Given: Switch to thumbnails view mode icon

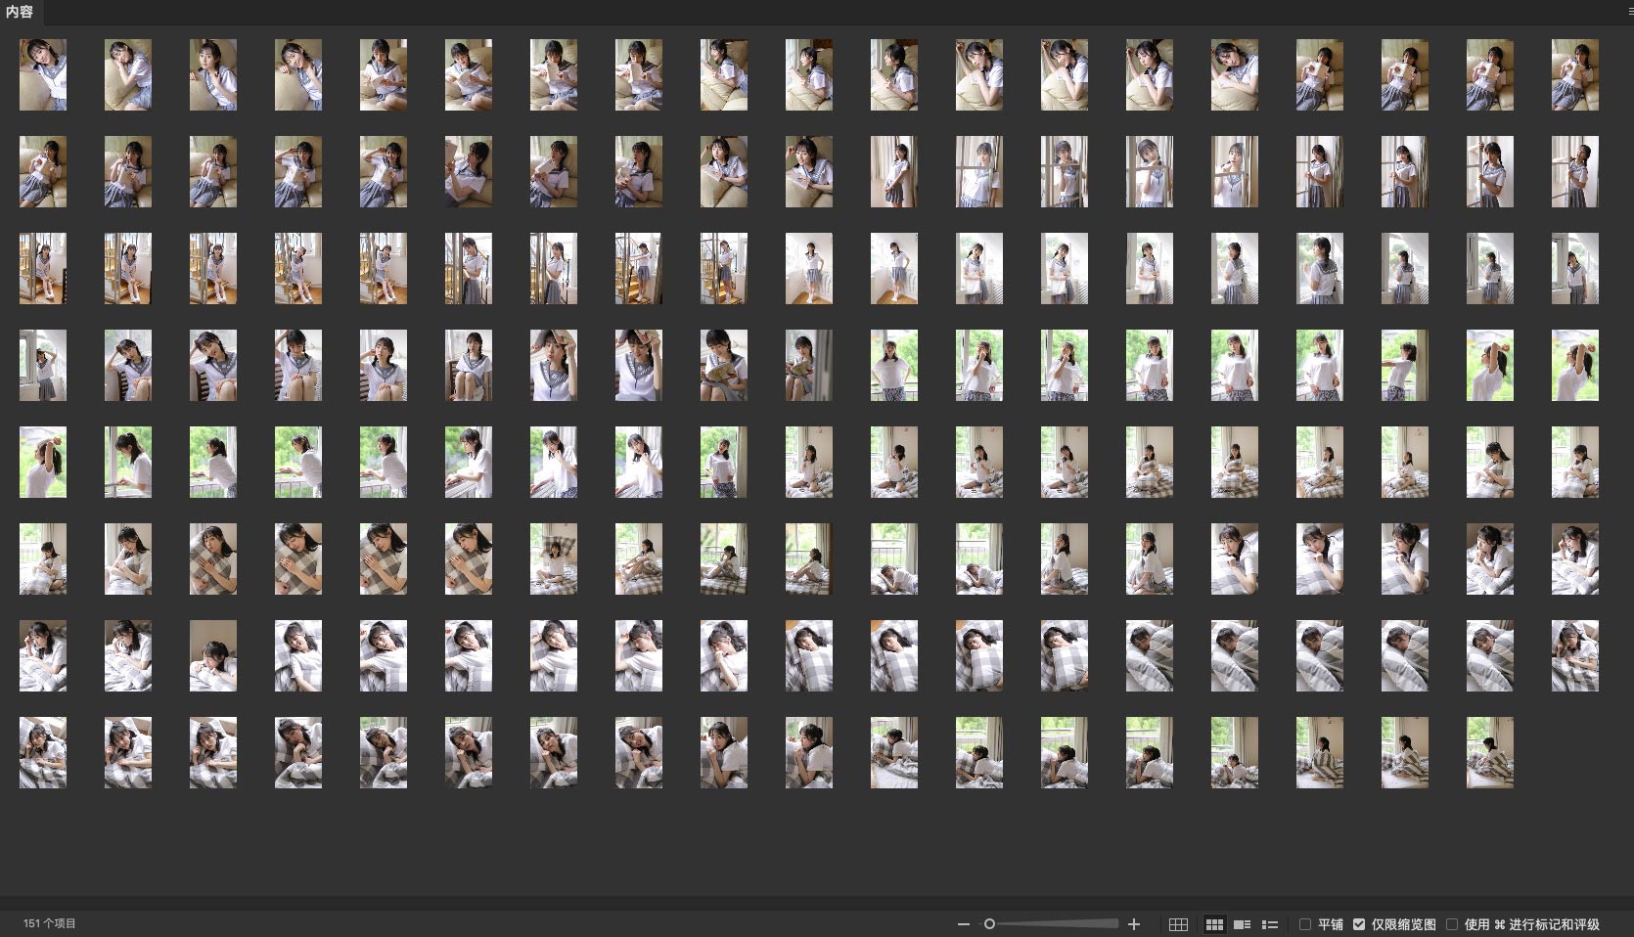Looking at the screenshot, I should (x=1214, y=924).
